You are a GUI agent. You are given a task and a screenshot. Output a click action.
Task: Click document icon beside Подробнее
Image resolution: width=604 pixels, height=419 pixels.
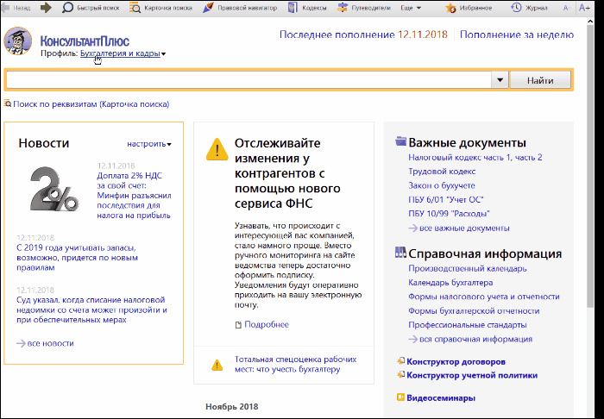tap(238, 326)
